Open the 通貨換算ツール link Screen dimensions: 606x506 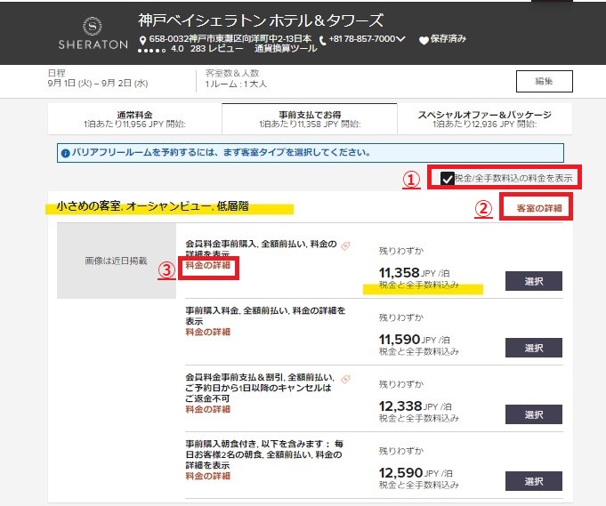(x=286, y=49)
